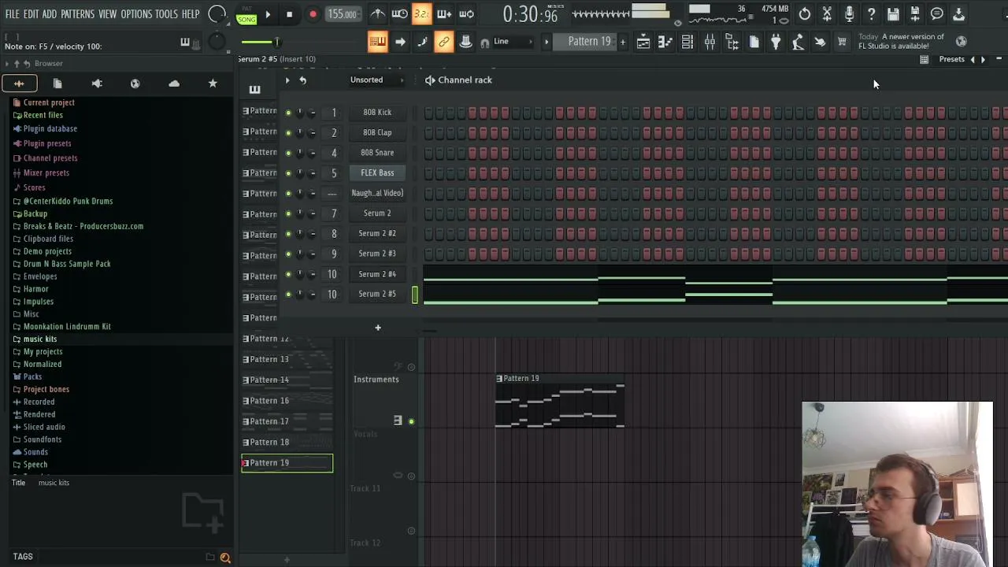Open the Serum 2 #4 channel button

377,274
